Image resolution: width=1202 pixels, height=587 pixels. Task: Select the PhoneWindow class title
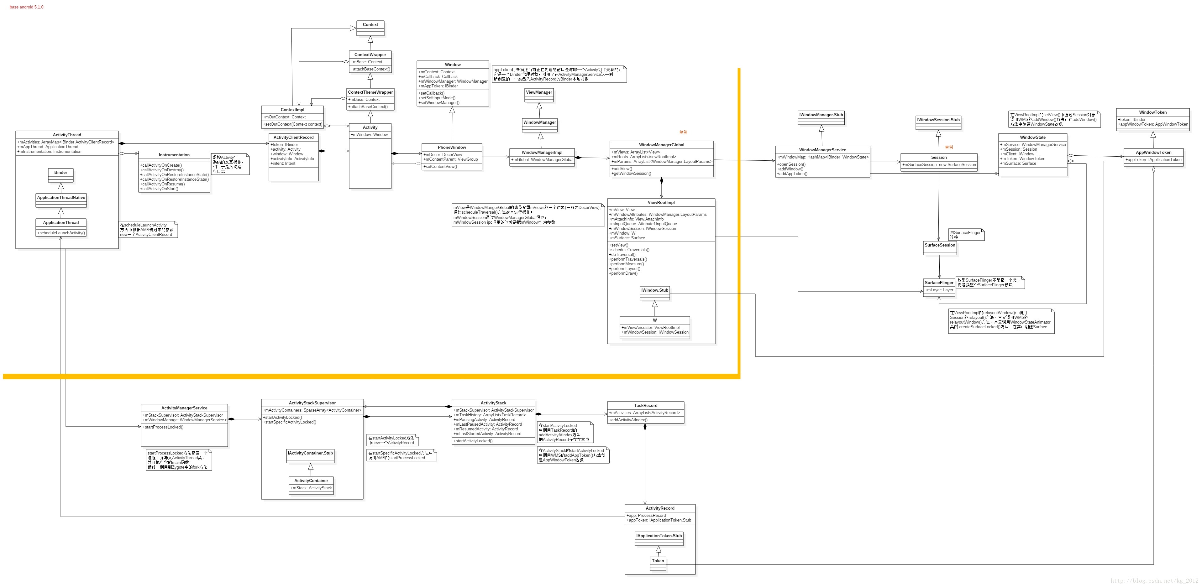(x=452, y=147)
